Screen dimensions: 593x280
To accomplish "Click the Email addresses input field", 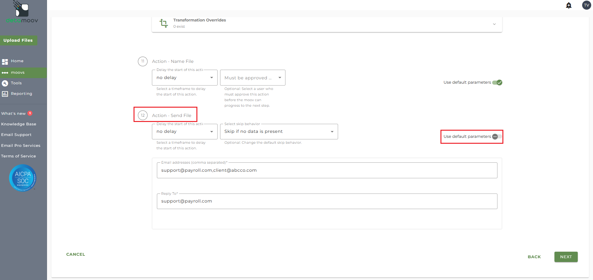I will 327,170.
